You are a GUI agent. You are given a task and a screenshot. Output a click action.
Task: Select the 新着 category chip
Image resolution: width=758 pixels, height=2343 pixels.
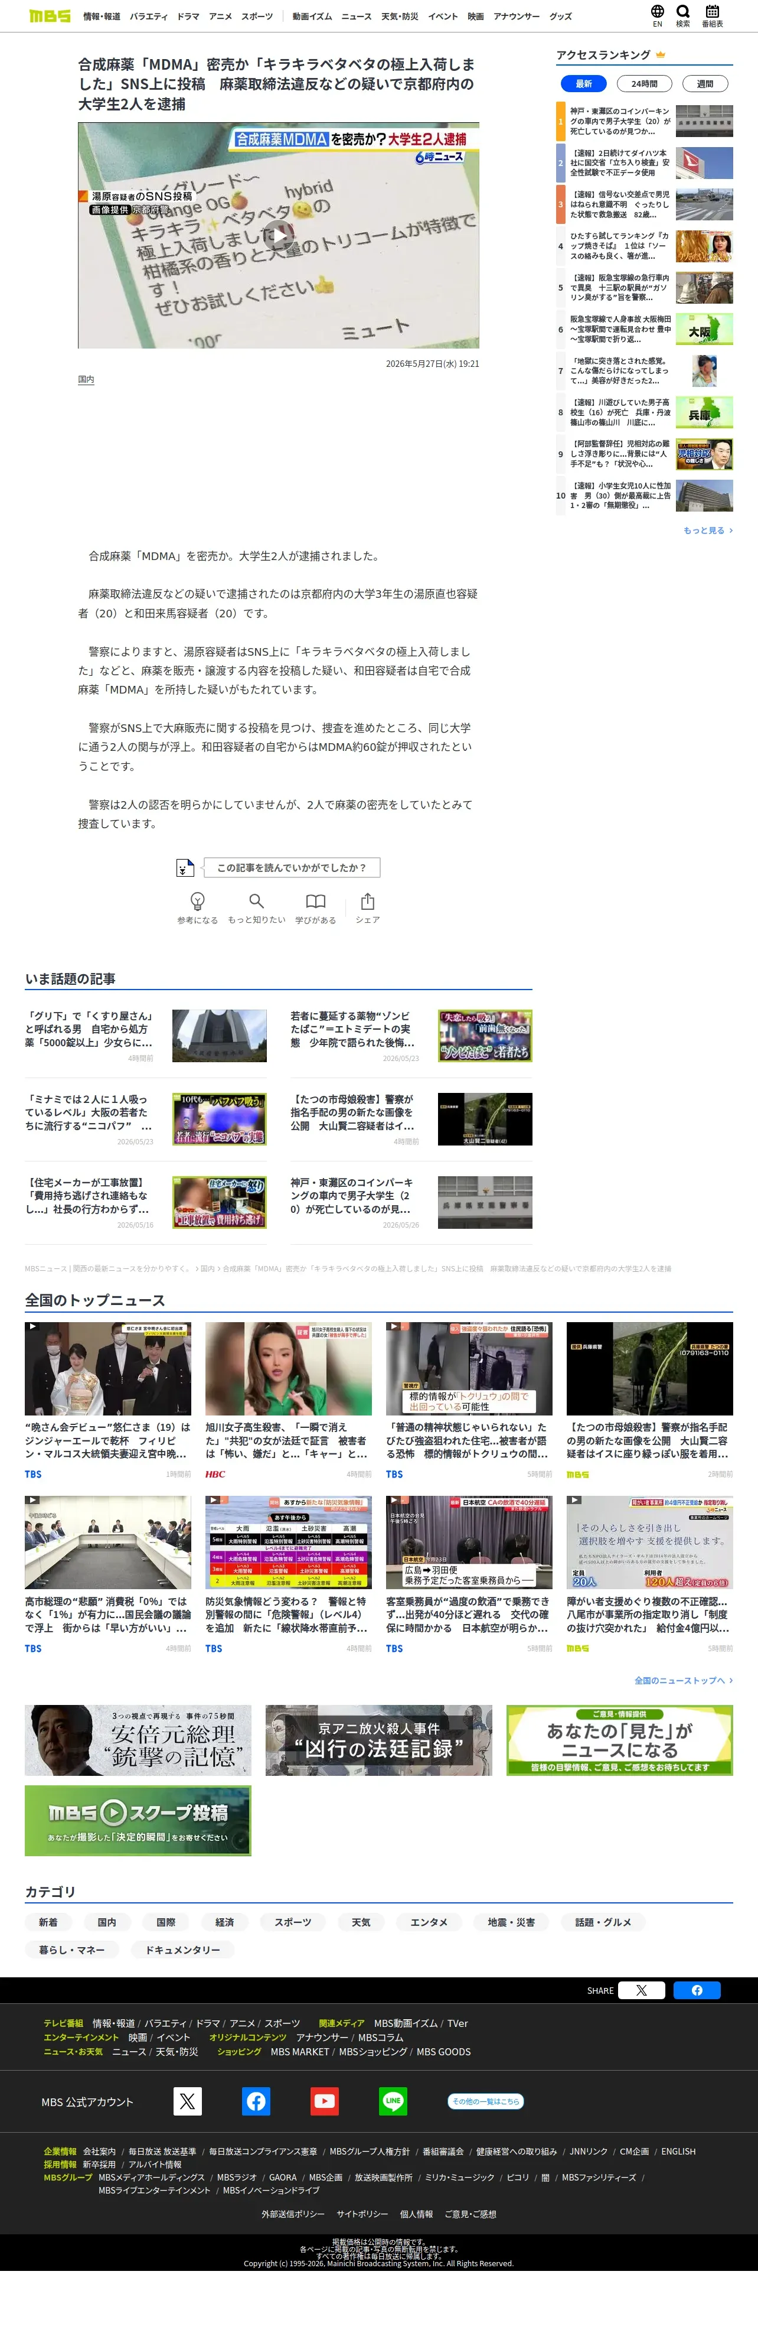[48, 1922]
